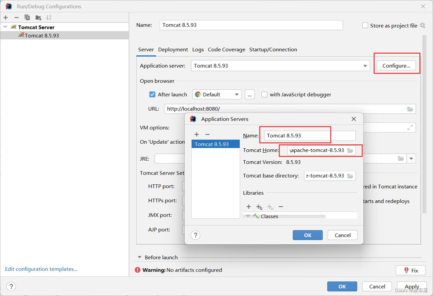Click OK in Run/Debug Configurations window
Viewport: 433px width, 296px height.
pyautogui.click(x=342, y=286)
